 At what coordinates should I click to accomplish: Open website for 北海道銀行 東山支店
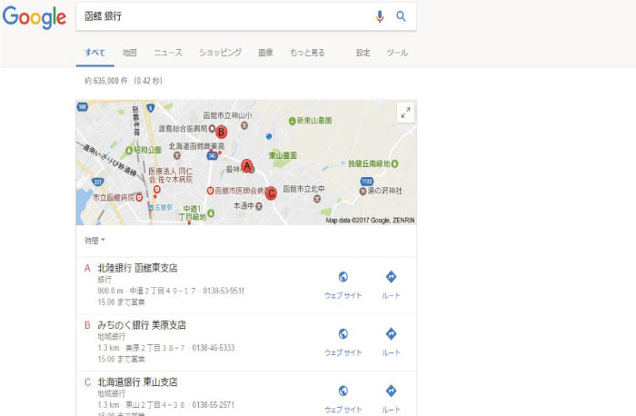coord(343,400)
